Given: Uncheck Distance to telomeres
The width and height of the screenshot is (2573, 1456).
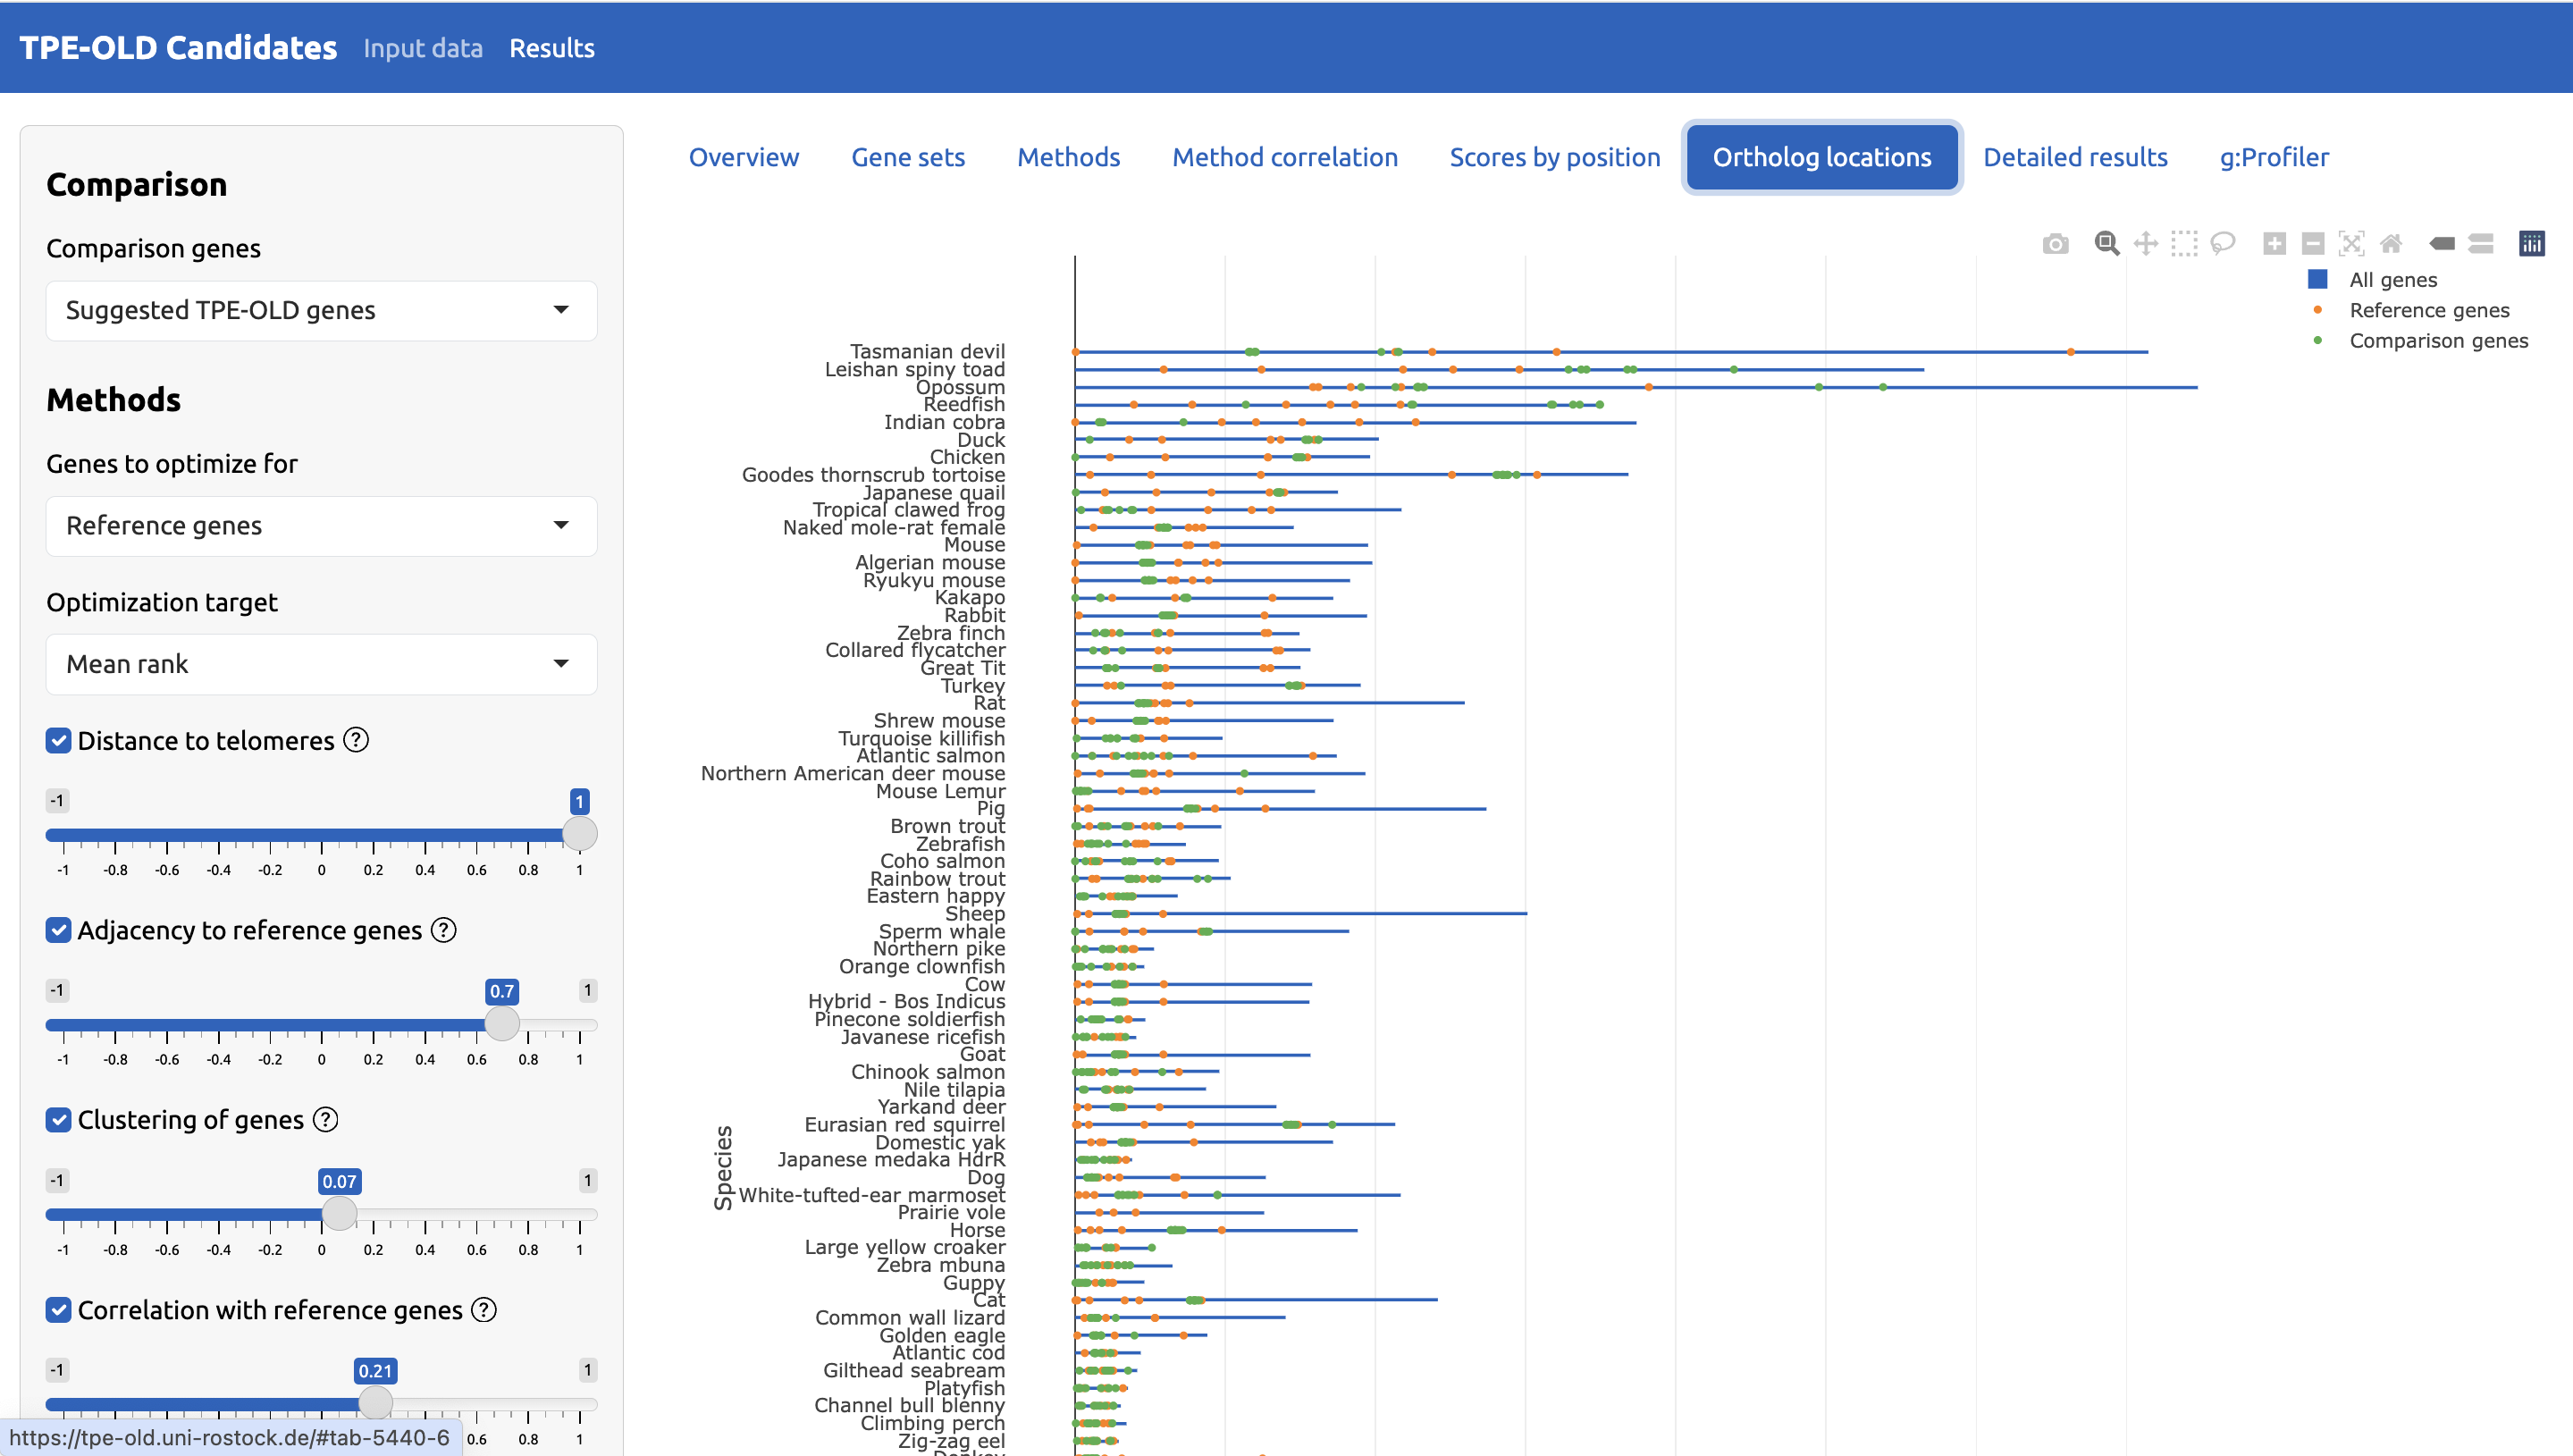Looking at the screenshot, I should tap(59, 741).
